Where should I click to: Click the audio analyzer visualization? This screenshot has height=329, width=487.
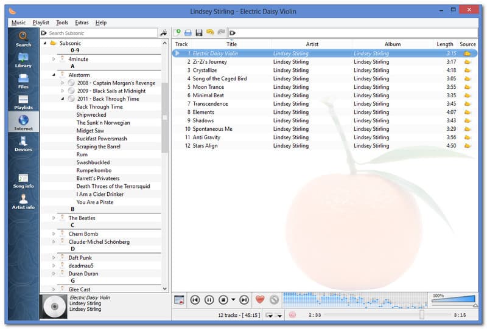pyautogui.click(x=355, y=300)
